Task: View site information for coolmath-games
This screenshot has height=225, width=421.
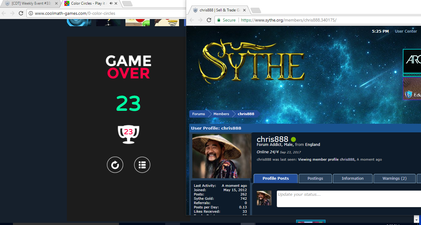Action: pos(31,13)
